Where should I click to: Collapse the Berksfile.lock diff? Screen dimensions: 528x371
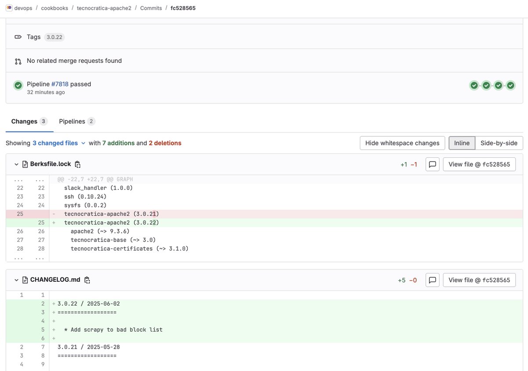coord(16,164)
